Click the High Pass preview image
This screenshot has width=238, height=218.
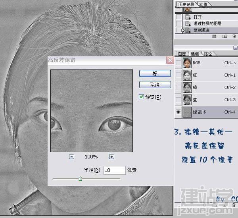(x=92, y=111)
